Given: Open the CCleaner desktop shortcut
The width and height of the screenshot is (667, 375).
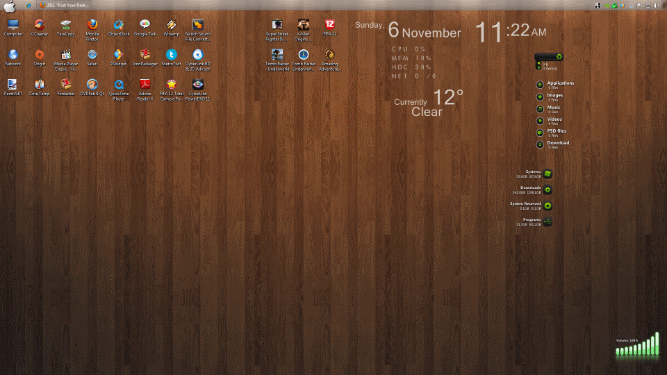Looking at the screenshot, I should tap(39, 25).
